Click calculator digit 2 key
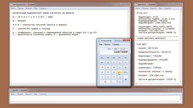This screenshot has height=108, width=193. pos(108,77)
